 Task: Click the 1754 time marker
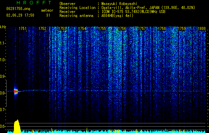82,29
